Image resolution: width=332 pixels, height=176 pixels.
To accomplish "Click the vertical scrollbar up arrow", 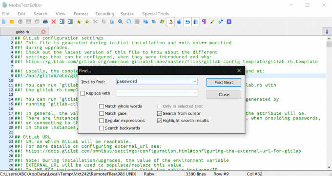I will [x=329, y=39].
